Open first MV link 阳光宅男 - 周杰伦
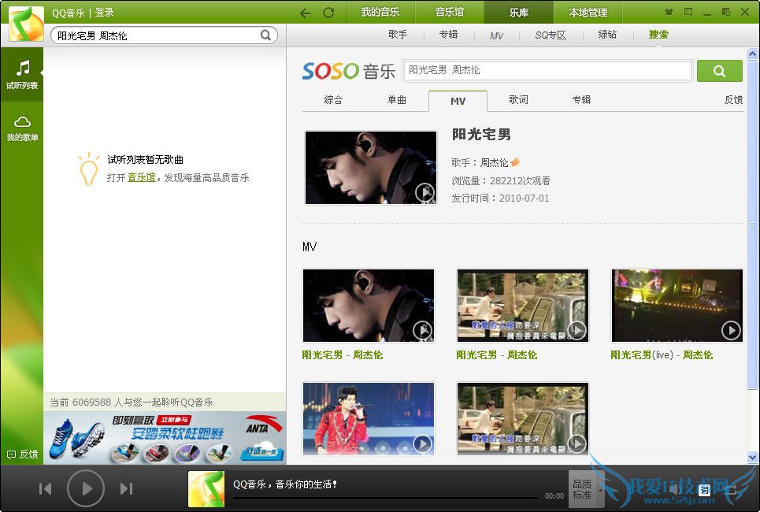760x512 pixels. coord(342,355)
